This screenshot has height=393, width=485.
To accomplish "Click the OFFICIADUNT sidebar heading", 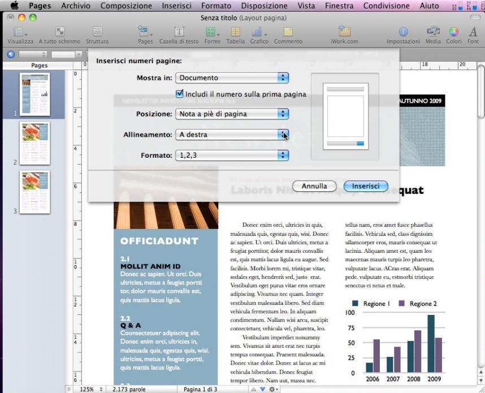I will point(159,241).
